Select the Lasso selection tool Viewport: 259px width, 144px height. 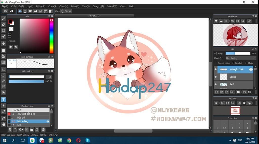(4, 75)
